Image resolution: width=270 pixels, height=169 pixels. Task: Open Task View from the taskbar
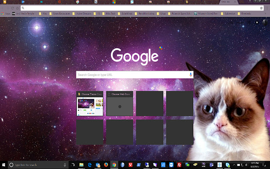click(x=73, y=165)
